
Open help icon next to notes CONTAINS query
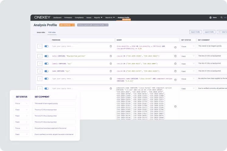tap(111, 56)
